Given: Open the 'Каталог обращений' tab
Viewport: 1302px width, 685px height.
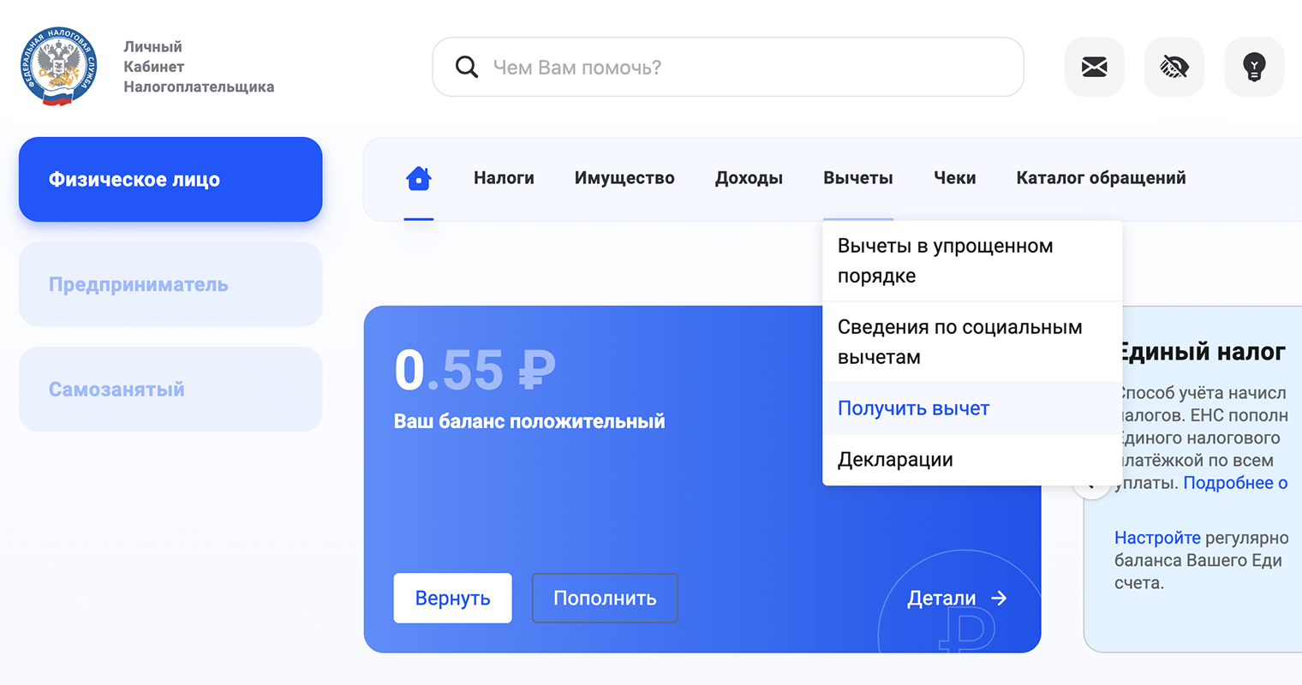Looking at the screenshot, I should [1101, 178].
